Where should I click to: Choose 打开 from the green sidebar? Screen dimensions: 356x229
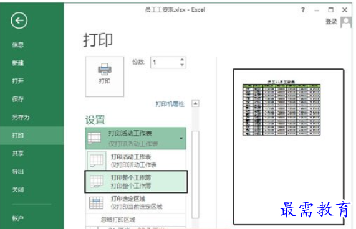17,81
